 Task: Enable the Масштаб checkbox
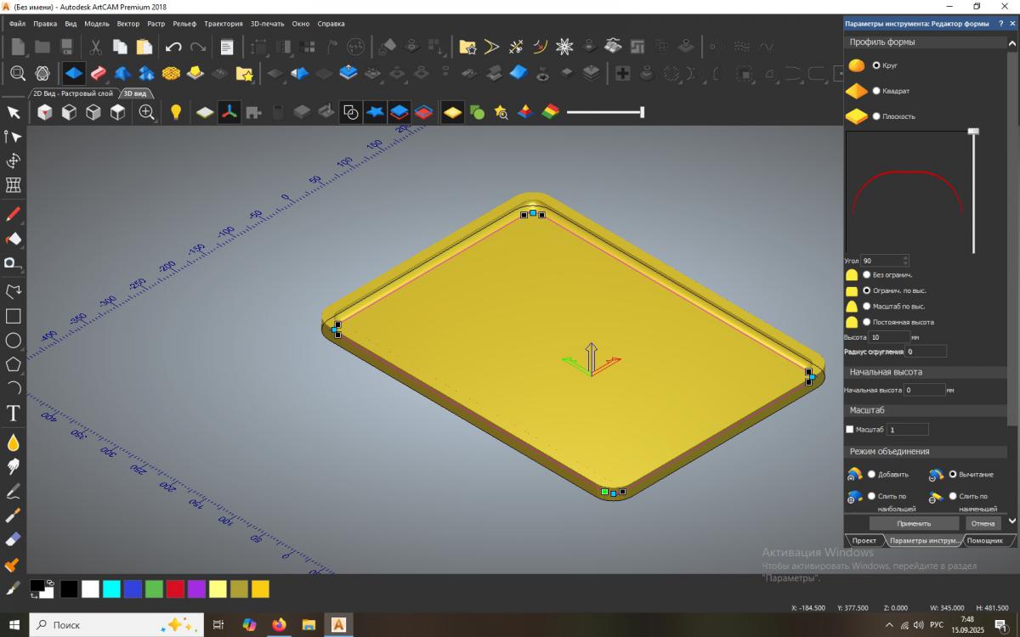coord(849,430)
